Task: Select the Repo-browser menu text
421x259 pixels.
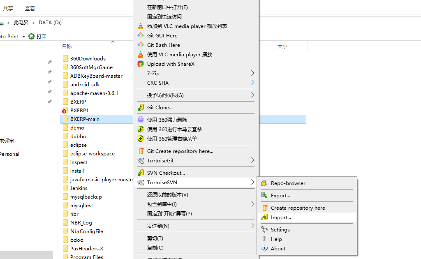Action: tap(288, 183)
